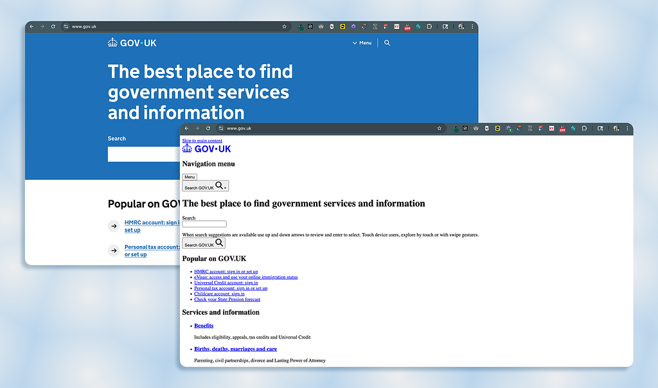Viewport: 658px width, 388px height.
Task: Click the blue GOV.UK logo in front window
Action: pos(206,148)
